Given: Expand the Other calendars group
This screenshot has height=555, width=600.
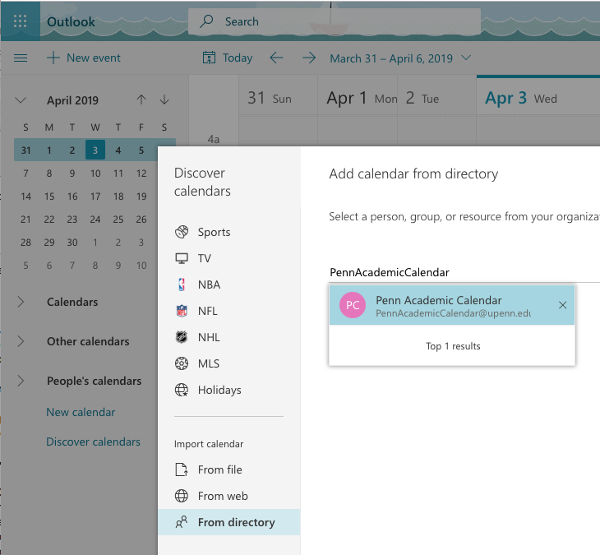Looking at the screenshot, I should [21, 341].
